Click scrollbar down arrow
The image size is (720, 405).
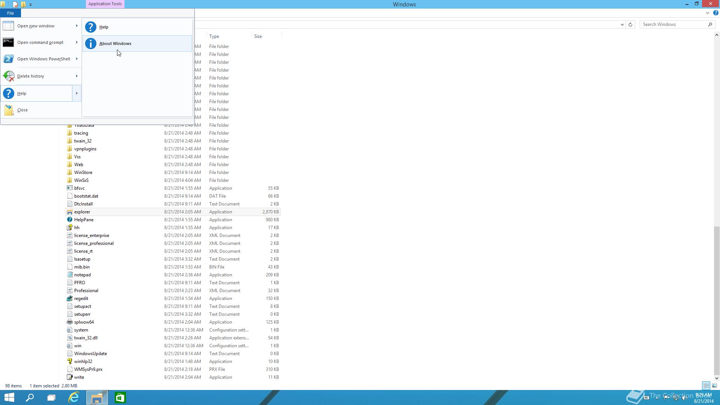click(717, 378)
